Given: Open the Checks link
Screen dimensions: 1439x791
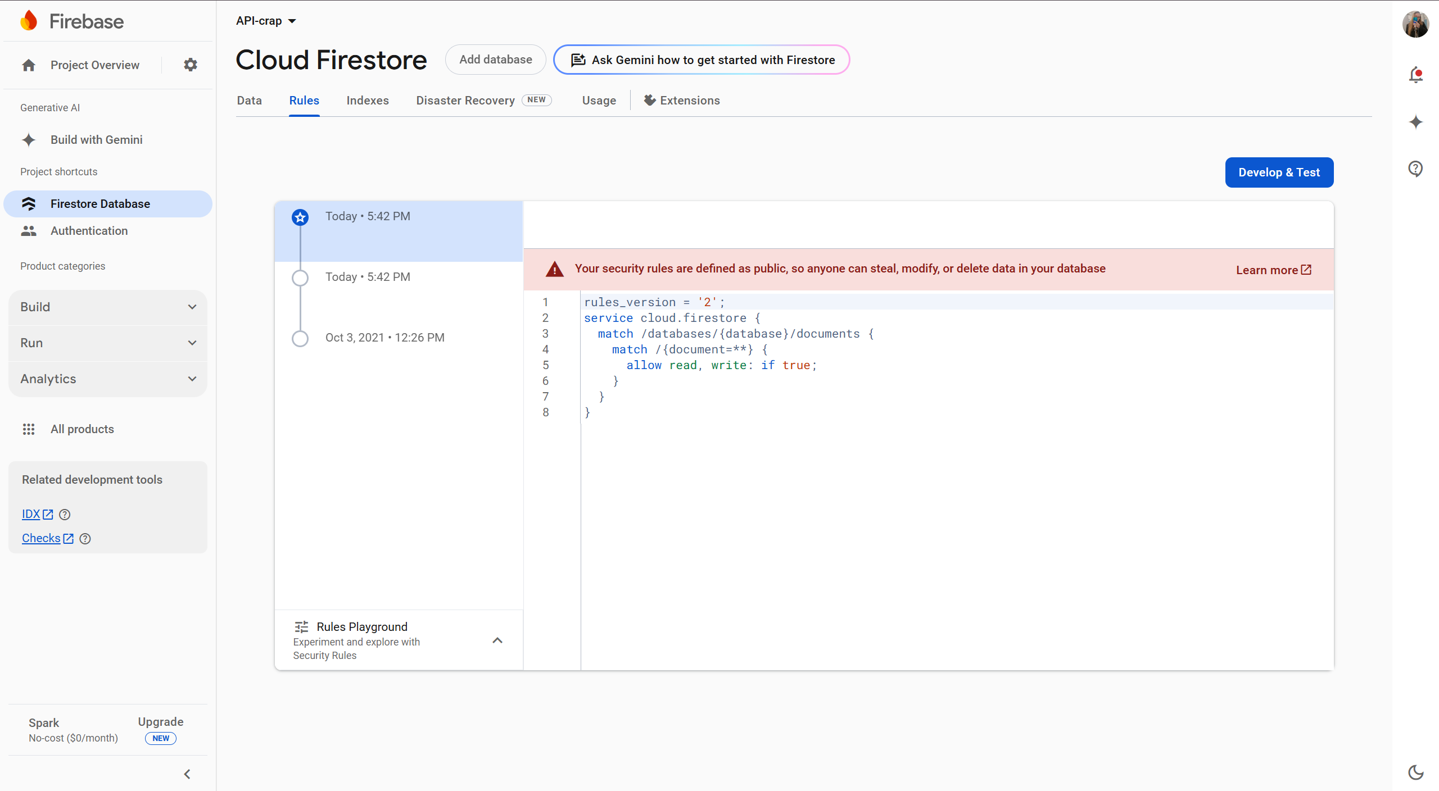Looking at the screenshot, I should point(48,538).
